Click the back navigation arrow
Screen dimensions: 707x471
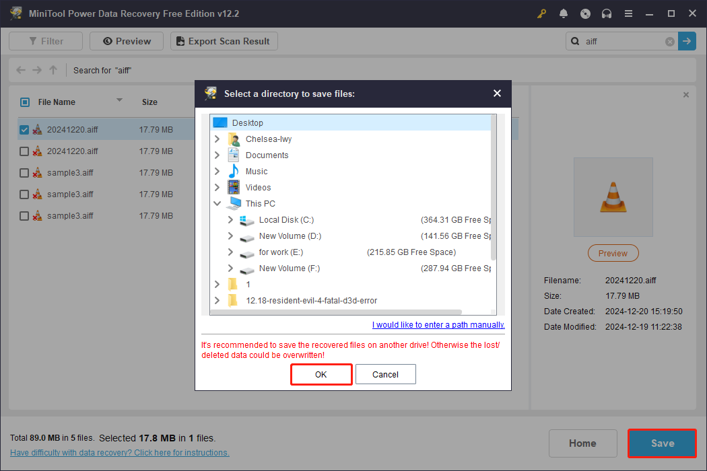point(21,70)
